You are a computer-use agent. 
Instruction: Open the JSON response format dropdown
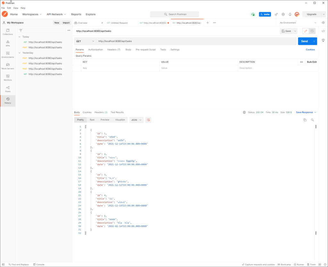click(136, 120)
